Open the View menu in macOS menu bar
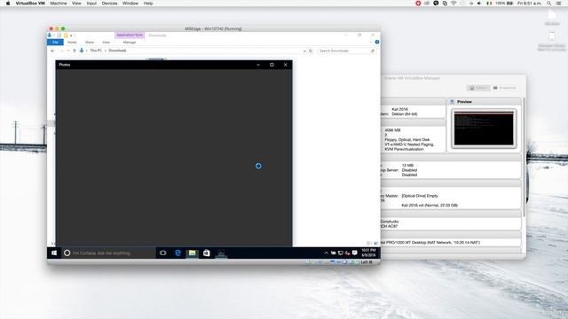This screenshot has width=568, height=319. [76, 4]
